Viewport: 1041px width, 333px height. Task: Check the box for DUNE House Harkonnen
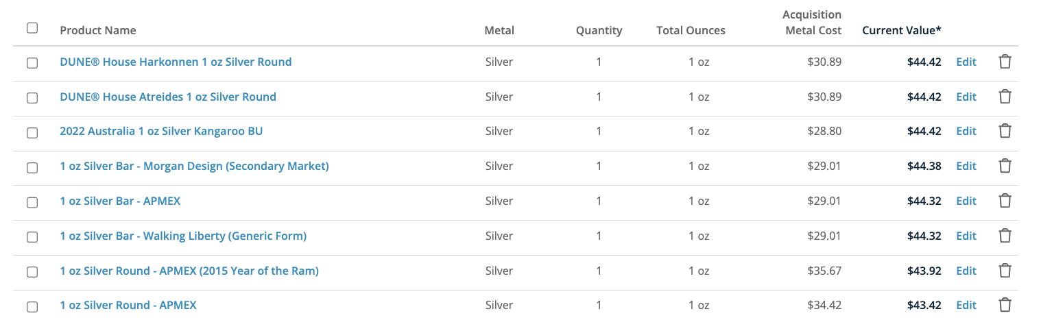click(x=32, y=63)
